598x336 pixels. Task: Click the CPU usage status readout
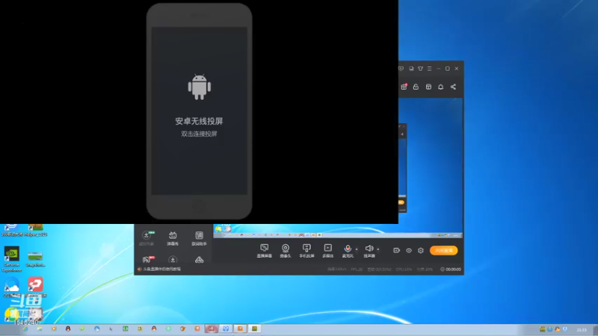(x=404, y=270)
